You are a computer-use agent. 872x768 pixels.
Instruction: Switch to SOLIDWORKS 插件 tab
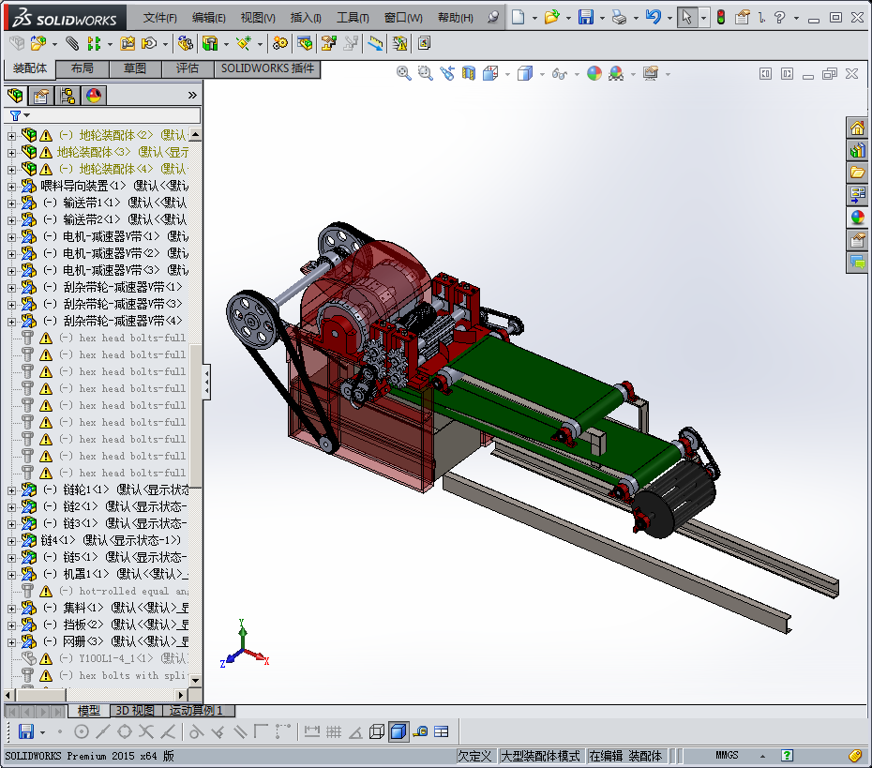(267, 68)
